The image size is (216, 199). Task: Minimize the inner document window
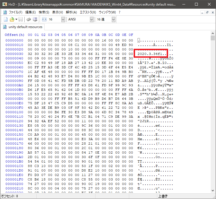click(x=202, y=13)
